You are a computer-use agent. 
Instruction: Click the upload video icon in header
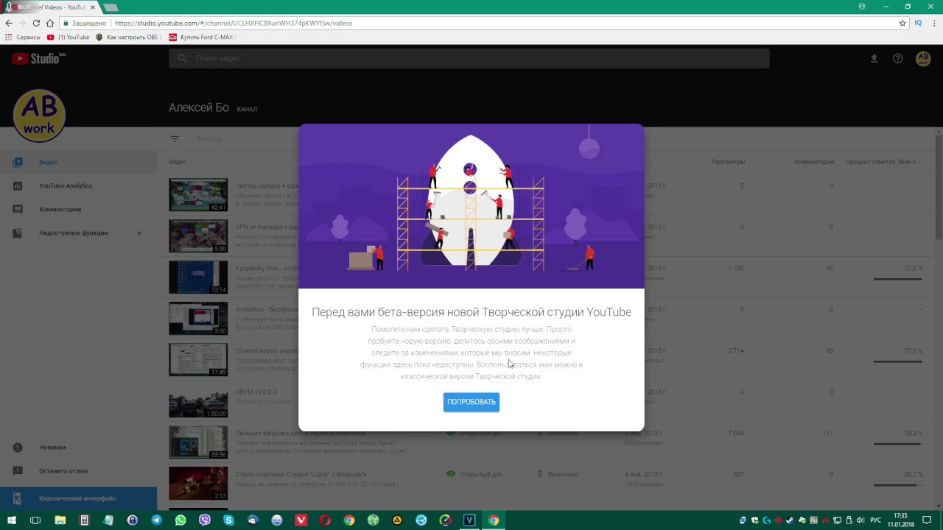click(x=874, y=58)
